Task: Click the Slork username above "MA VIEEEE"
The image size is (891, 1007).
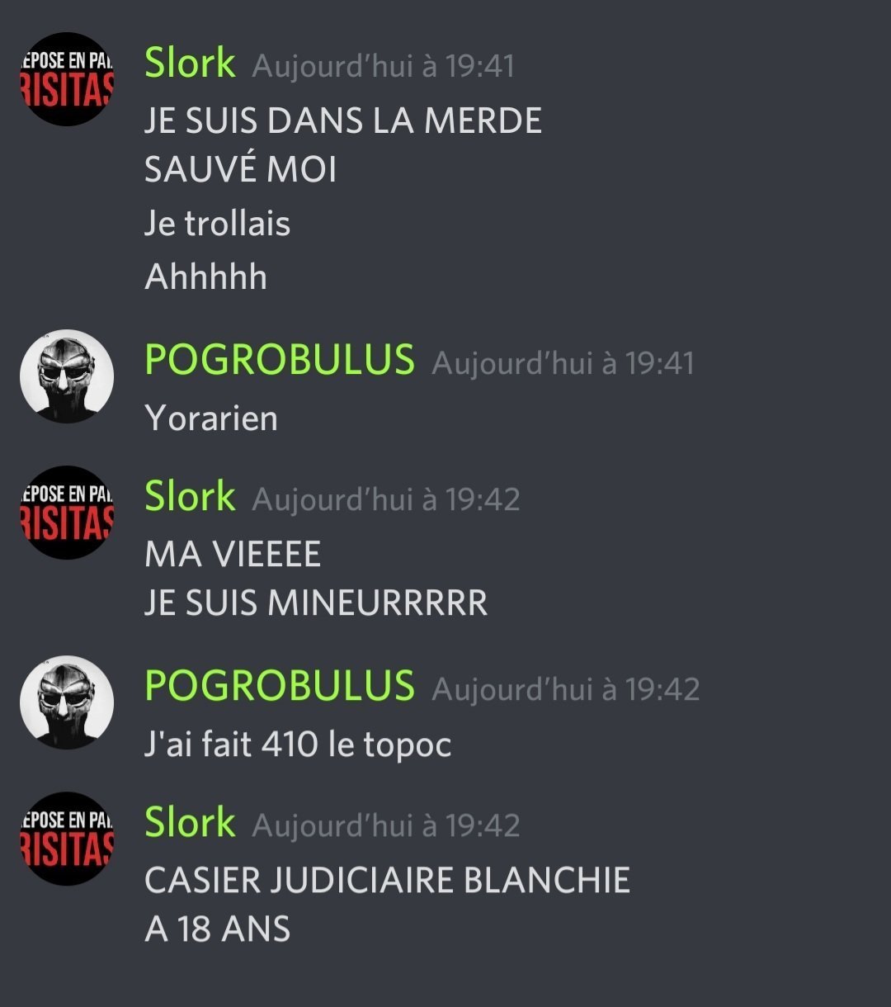Action: point(190,497)
